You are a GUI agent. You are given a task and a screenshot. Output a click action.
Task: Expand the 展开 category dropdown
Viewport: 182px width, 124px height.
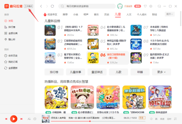click(x=170, y=14)
